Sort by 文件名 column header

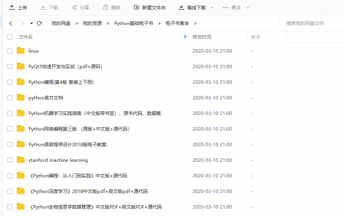coord(26,37)
